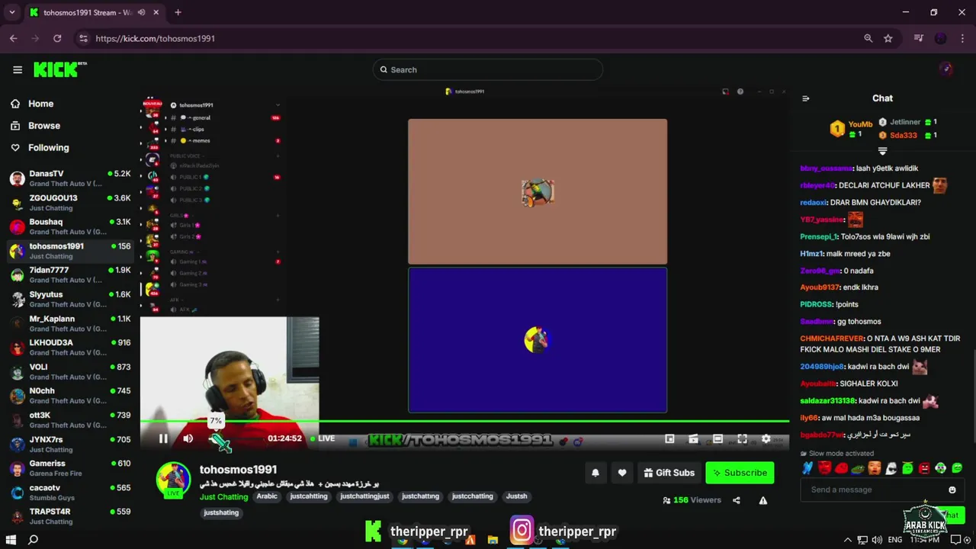Switch to theater mode
This screenshot has width=976, height=549.
click(718, 438)
